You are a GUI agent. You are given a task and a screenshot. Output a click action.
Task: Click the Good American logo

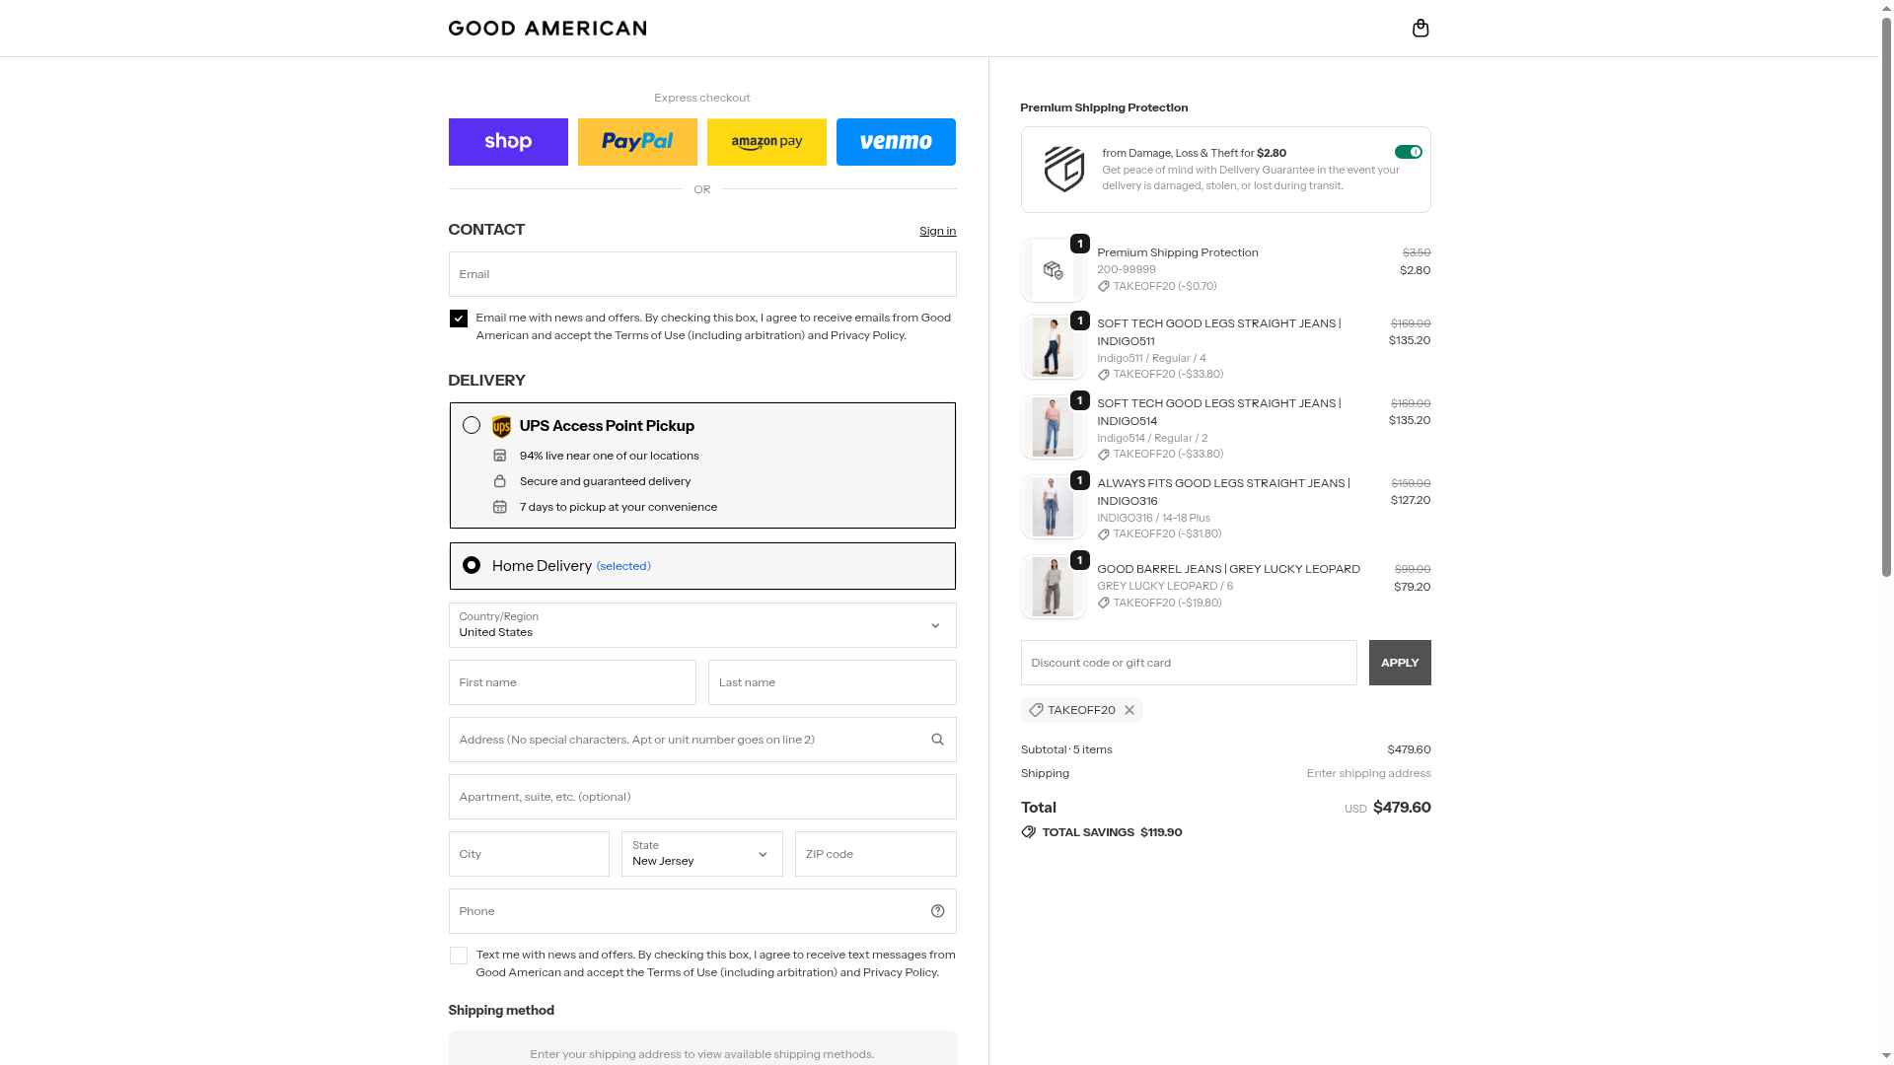point(547,28)
